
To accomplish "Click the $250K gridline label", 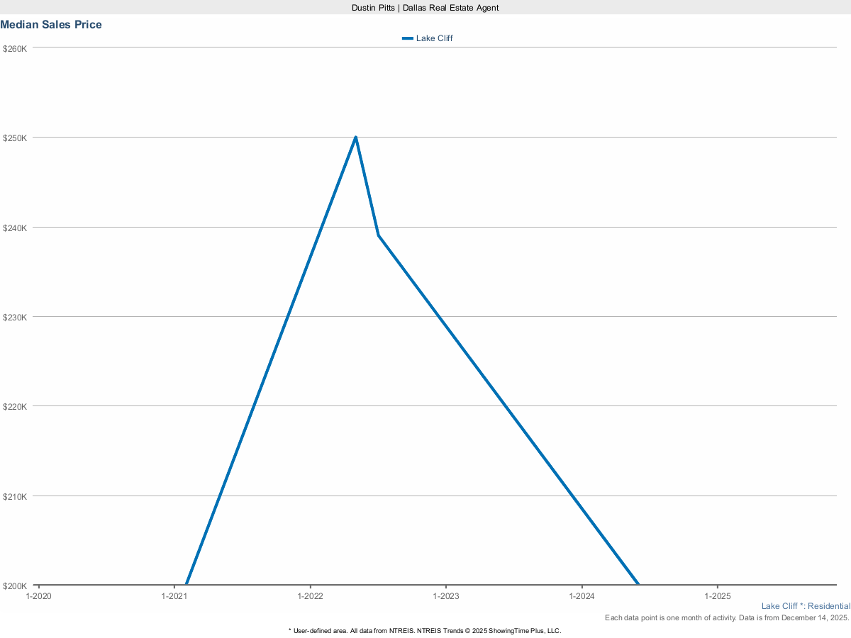I will tap(16, 138).
